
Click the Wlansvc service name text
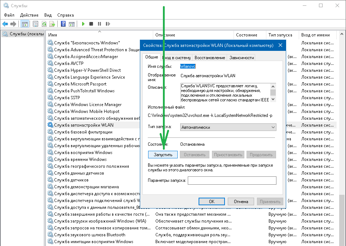pos(188,66)
